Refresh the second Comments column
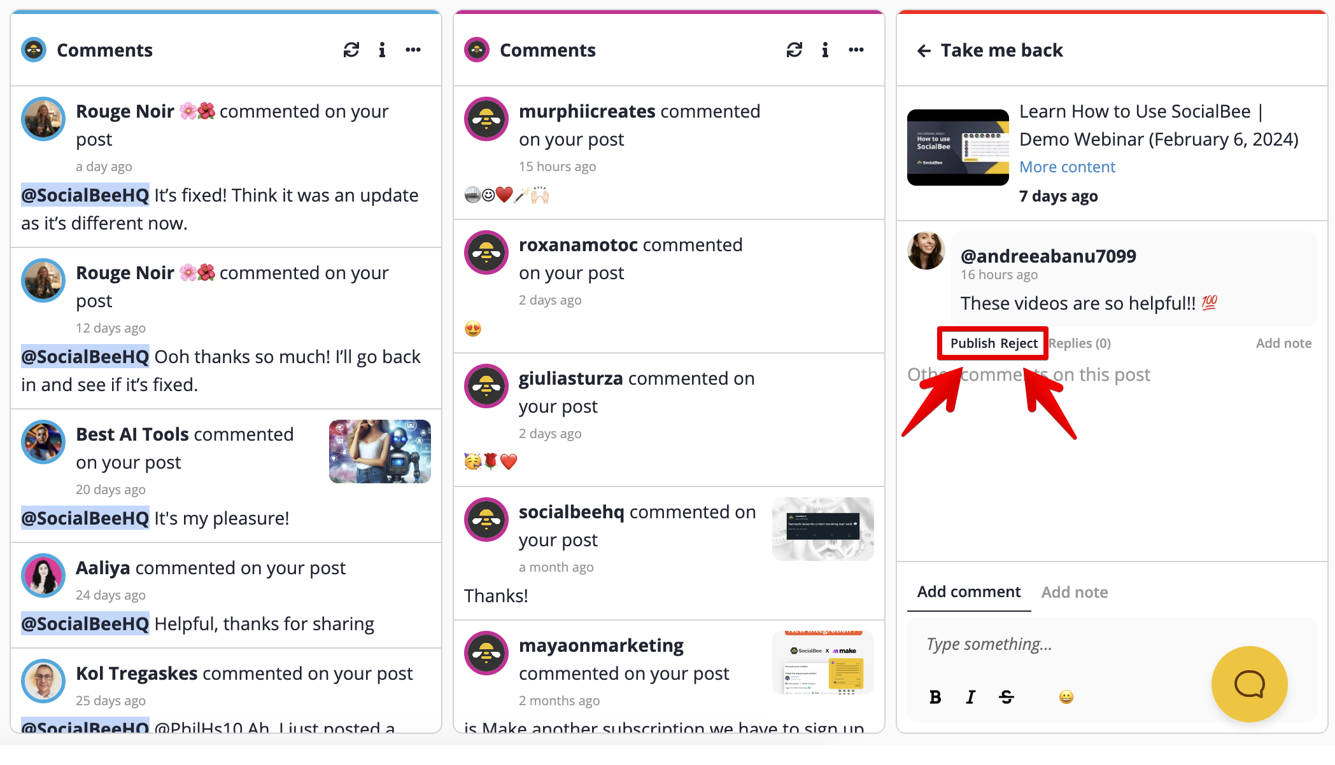Viewport: 1335px width, 765px height. (795, 50)
